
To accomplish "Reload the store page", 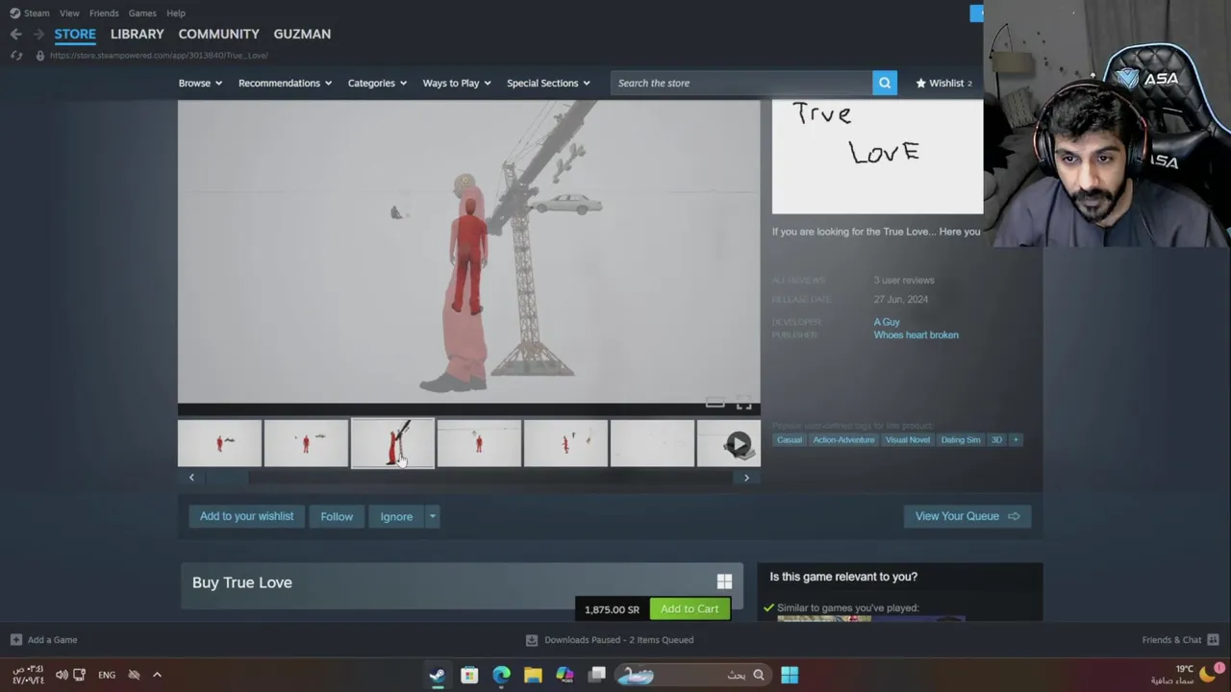I will point(16,55).
